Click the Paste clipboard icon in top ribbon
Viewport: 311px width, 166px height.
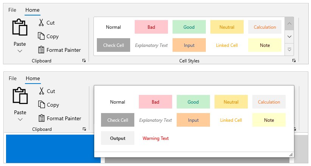20,27
